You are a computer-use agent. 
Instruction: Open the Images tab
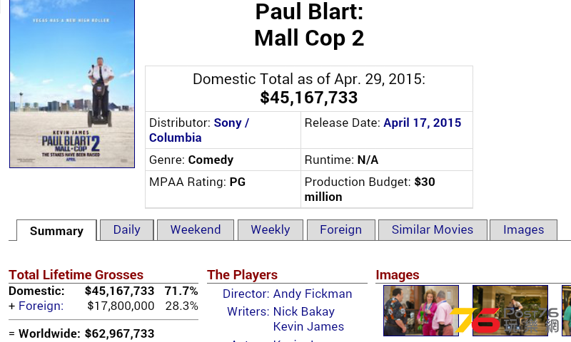(x=523, y=229)
